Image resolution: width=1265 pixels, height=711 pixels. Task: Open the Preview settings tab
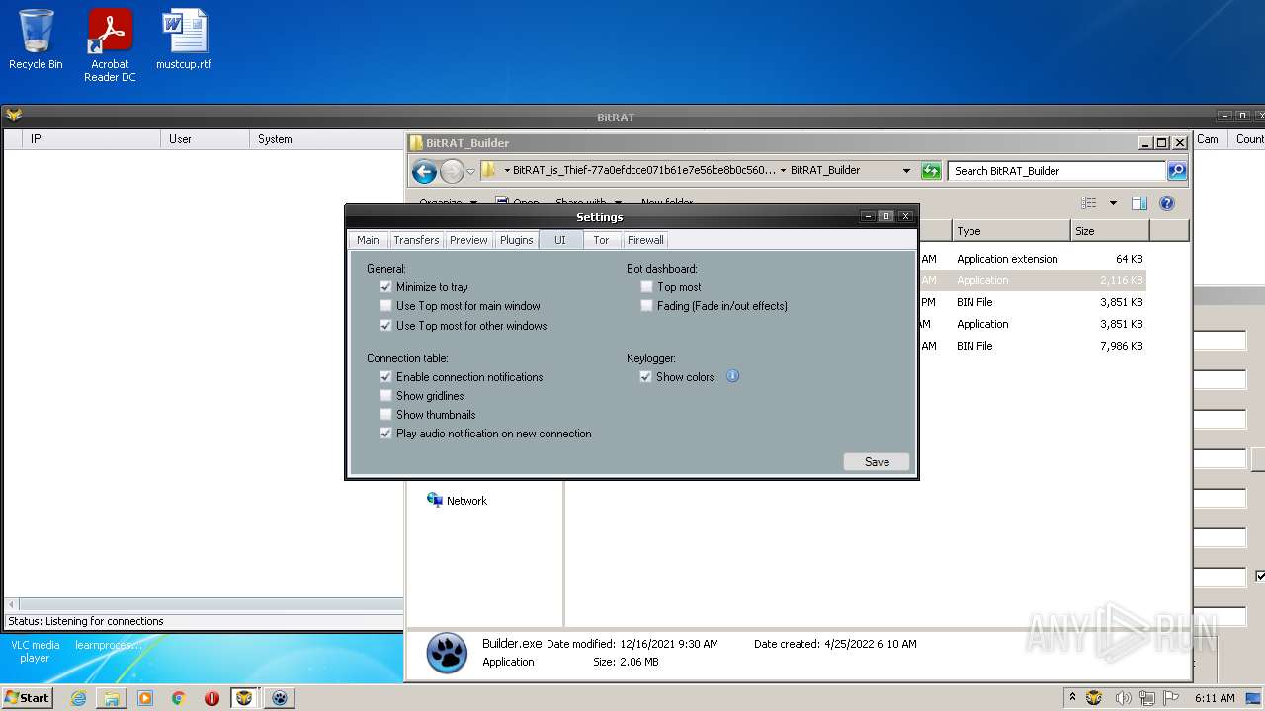[468, 240]
